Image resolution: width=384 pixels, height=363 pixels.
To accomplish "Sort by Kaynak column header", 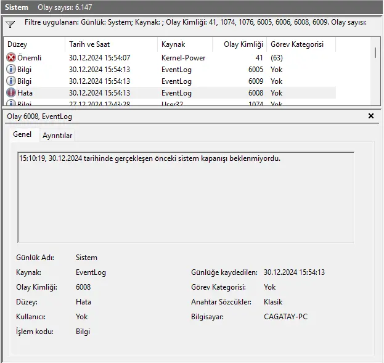I will click(185, 44).
